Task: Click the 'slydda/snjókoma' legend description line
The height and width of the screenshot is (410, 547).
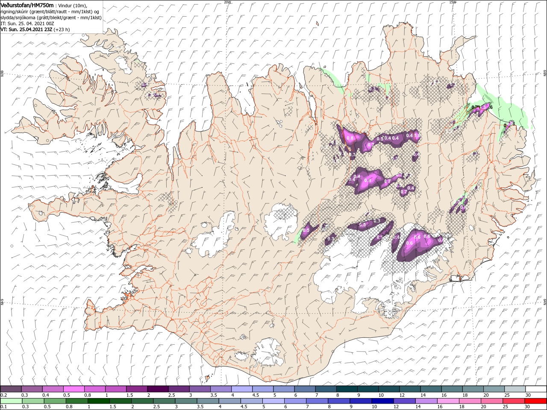Action: (51, 18)
